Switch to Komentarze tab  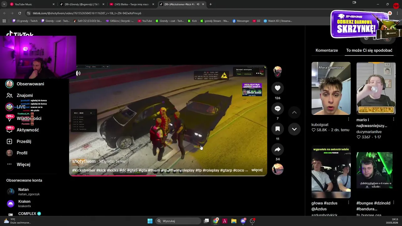[327, 50]
